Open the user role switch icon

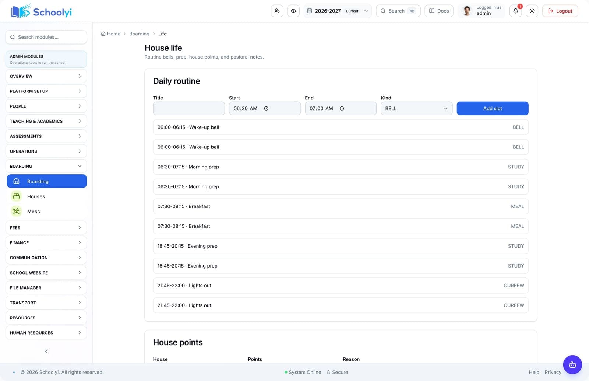click(x=277, y=11)
